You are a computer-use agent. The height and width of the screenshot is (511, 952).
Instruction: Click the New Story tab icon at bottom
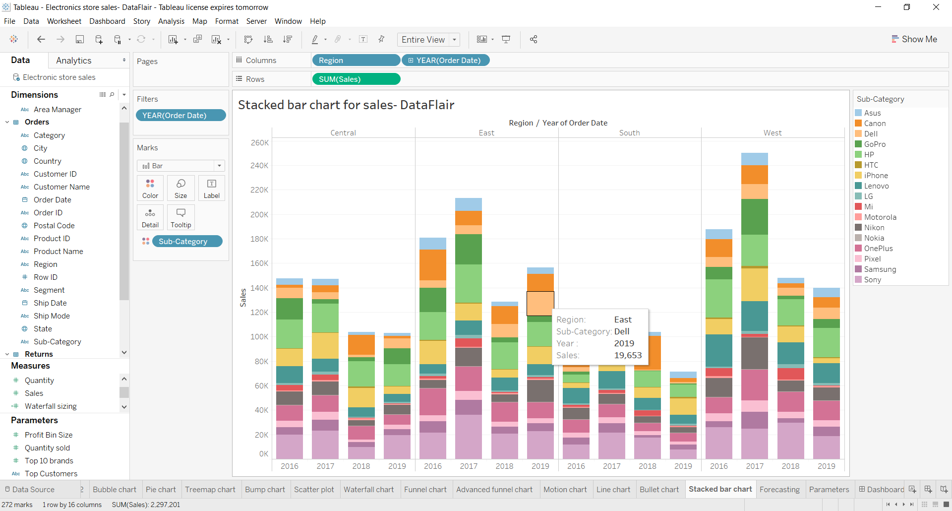coord(944,490)
